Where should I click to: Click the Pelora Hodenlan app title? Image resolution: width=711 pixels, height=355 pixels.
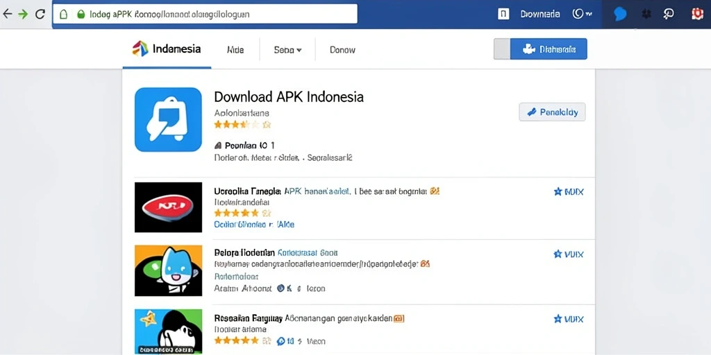(244, 252)
